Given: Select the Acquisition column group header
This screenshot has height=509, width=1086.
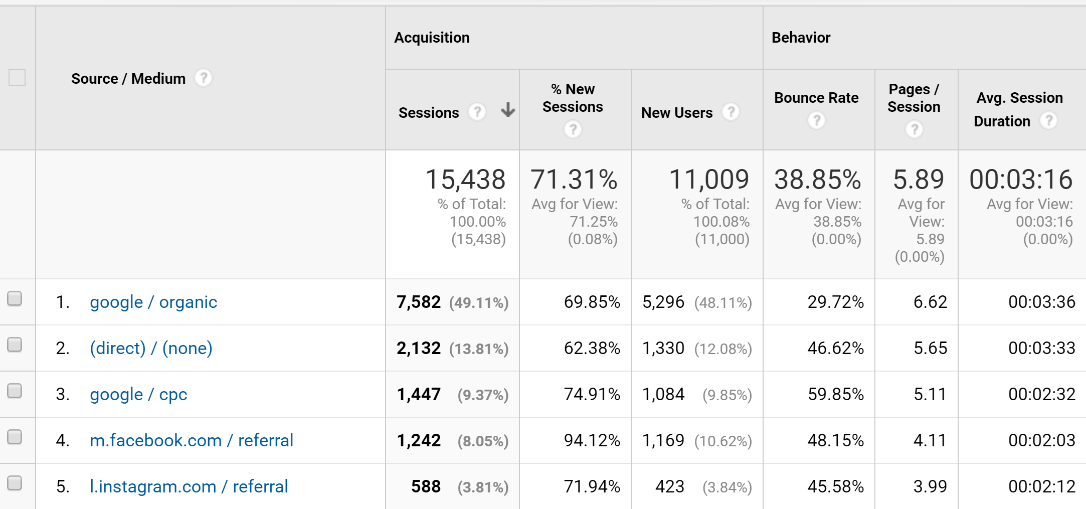Looking at the screenshot, I should (432, 37).
